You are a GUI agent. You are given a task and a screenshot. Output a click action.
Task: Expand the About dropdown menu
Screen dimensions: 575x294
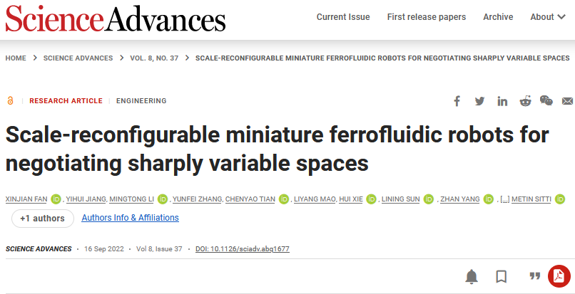pyautogui.click(x=547, y=17)
